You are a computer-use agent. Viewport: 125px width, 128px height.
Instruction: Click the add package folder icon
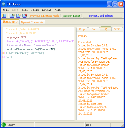[12, 16]
